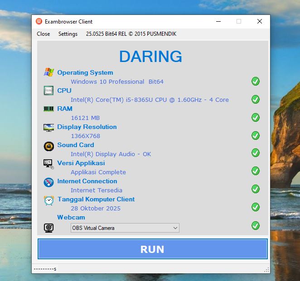Click the window resize grip corner
This screenshot has width=300, height=281.
(266, 270)
